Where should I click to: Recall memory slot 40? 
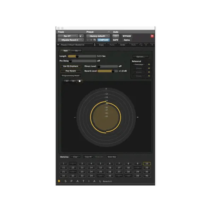pyautogui.click(x=147, y=176)
